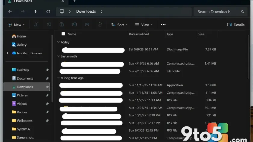
Task: Sort by Date modified column header
Action: pos(139,34)
